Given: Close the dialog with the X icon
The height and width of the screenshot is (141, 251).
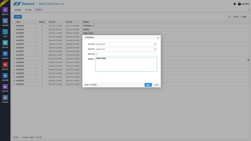Looking at the screenshot, I should point(158,38).
